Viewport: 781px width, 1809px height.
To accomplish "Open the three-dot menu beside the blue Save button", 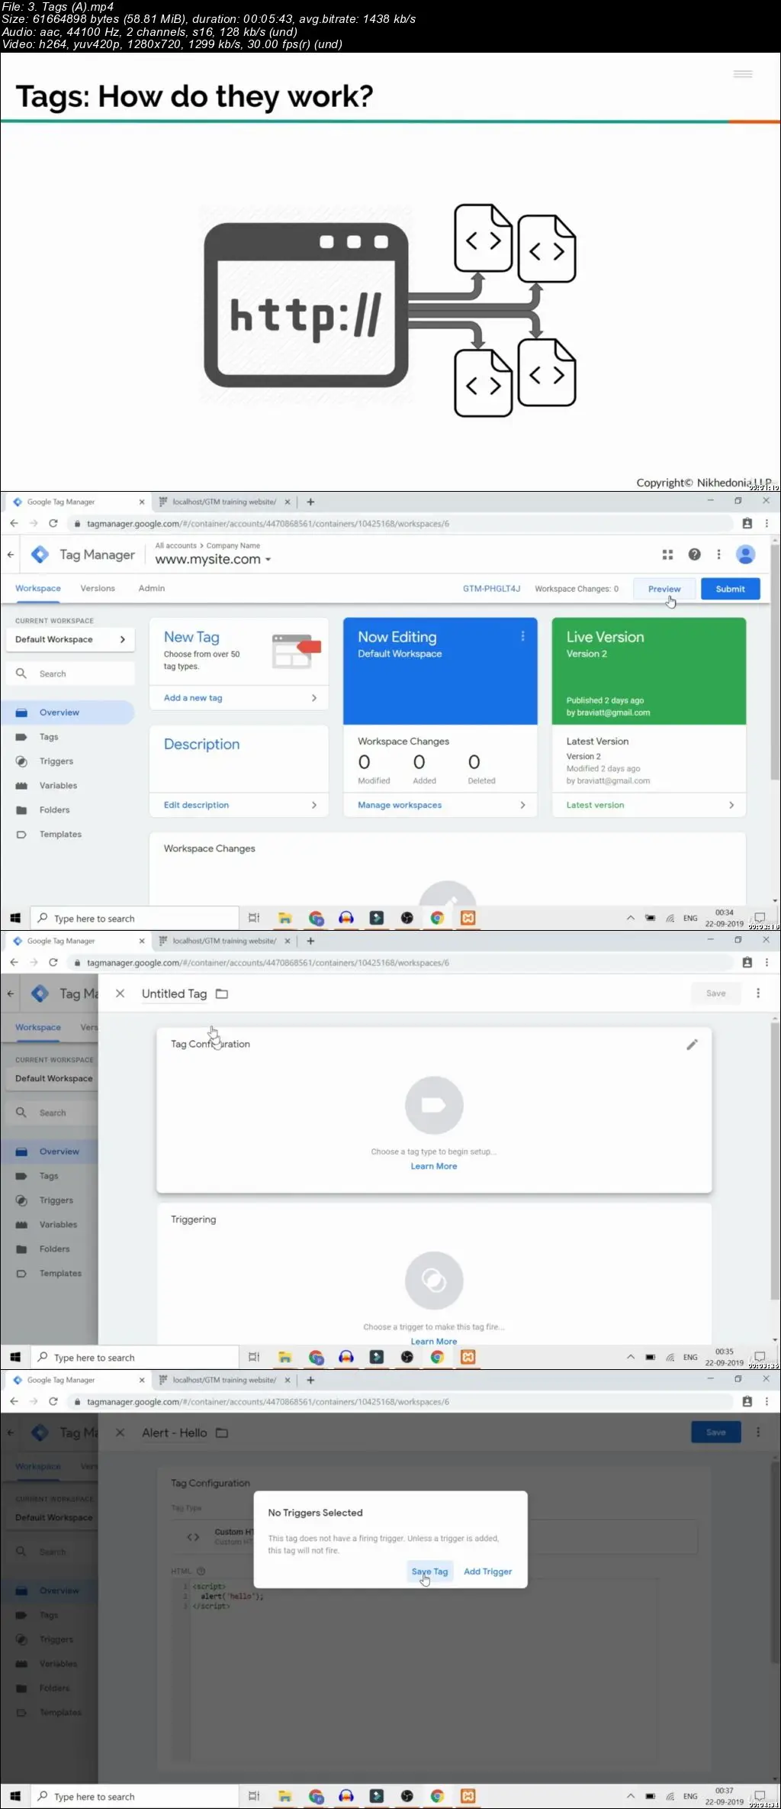I will [758, 1432].
